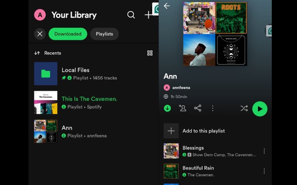Click the Ann playlist heading
This screenshot has width=297, height=185.
click(x=170, y=76)
